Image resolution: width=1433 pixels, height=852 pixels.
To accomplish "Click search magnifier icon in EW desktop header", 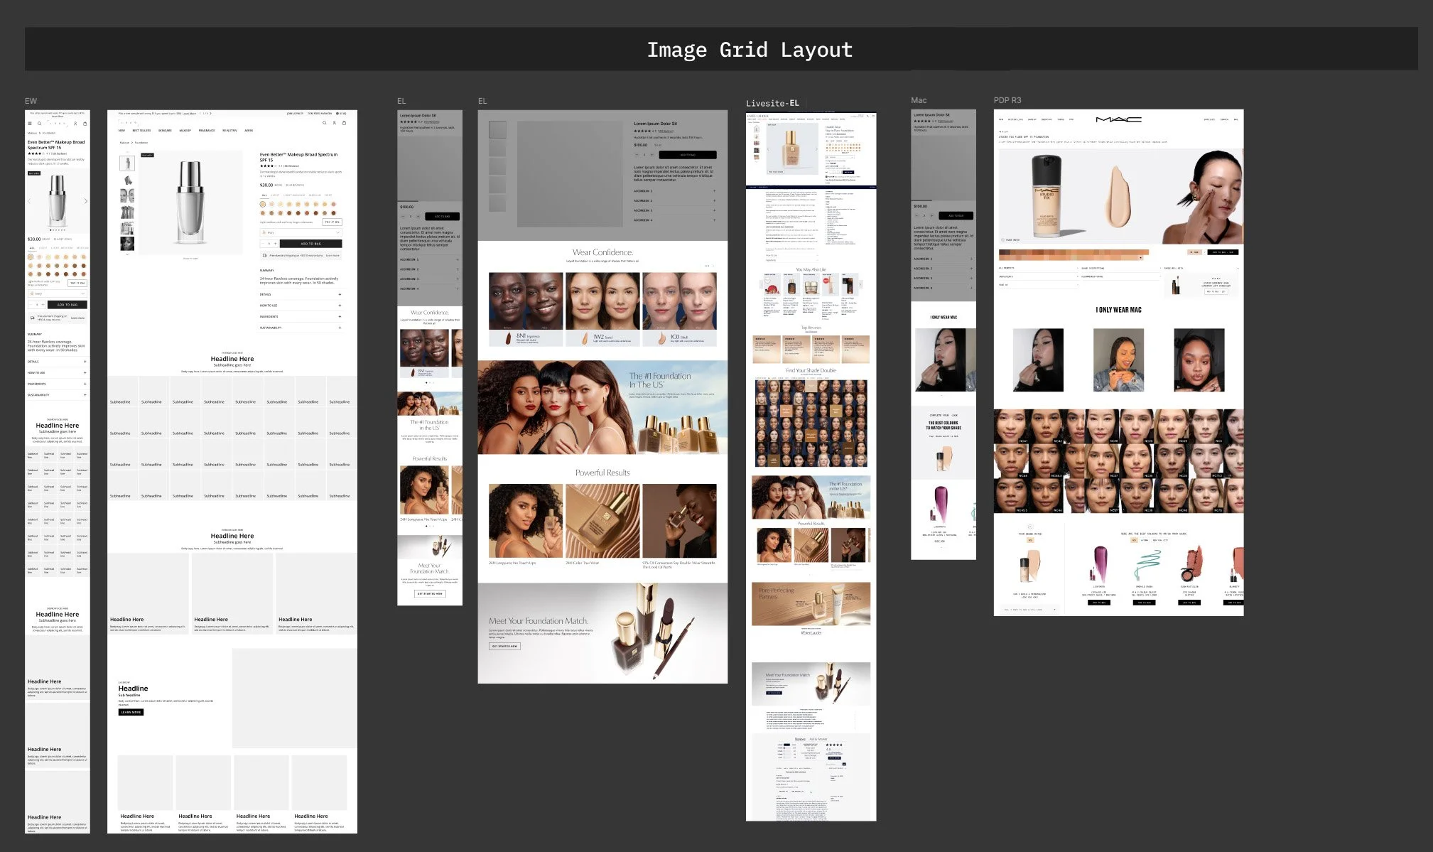I will pyautogui.click(x=325, y=123).
